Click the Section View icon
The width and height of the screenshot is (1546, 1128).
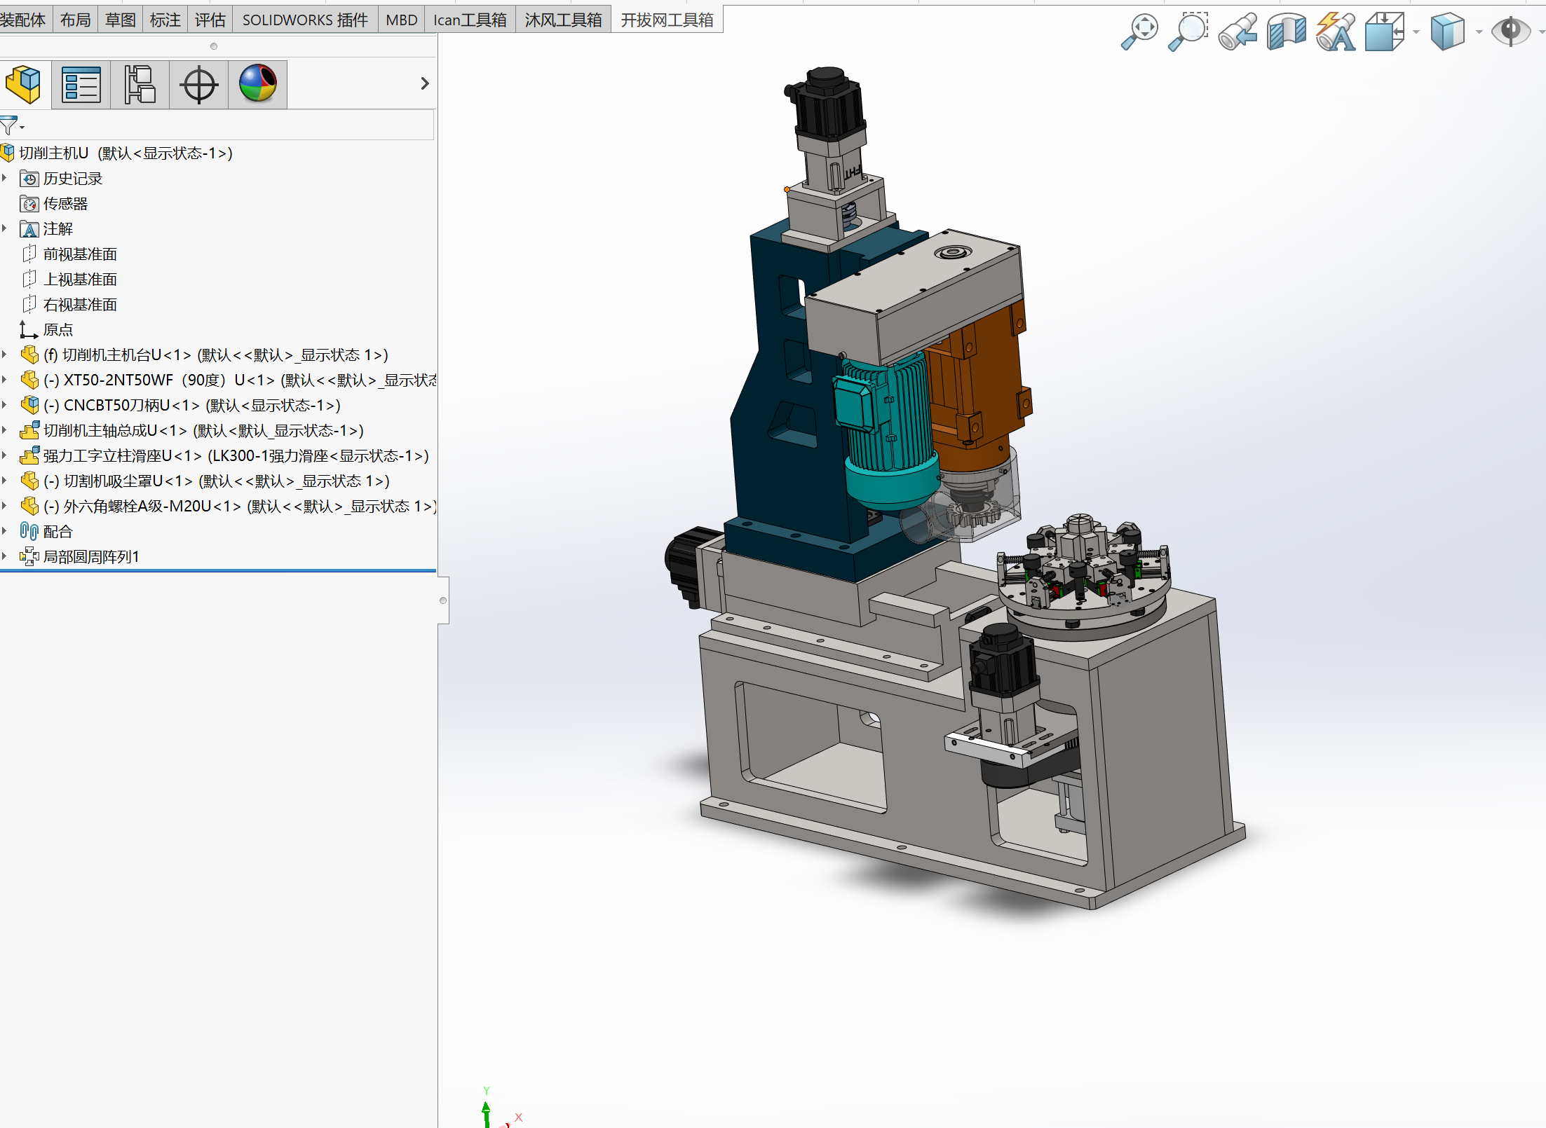tap(1287, 32)
